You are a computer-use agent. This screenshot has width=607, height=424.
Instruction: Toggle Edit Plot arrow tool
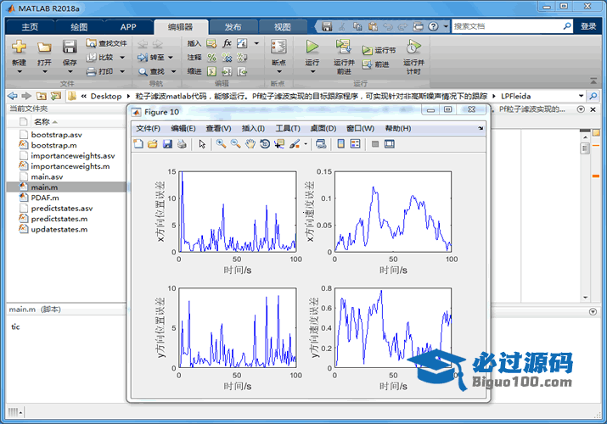click(x=202, y=144)
